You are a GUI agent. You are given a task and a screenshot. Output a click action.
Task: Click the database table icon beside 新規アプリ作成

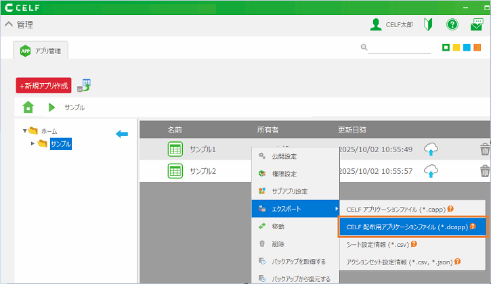[x=83, y=85]
